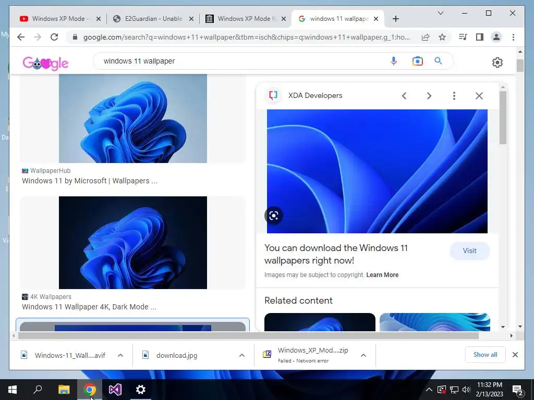Show next image in preview panel

click(429, 96)
